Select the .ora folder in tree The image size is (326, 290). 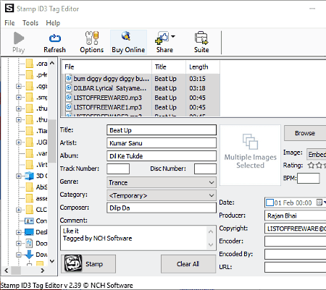click(36, 64)
